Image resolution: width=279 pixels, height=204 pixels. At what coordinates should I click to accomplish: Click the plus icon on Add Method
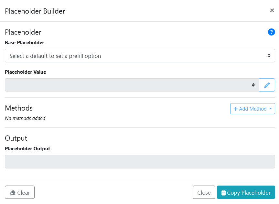tap(235, 109)
